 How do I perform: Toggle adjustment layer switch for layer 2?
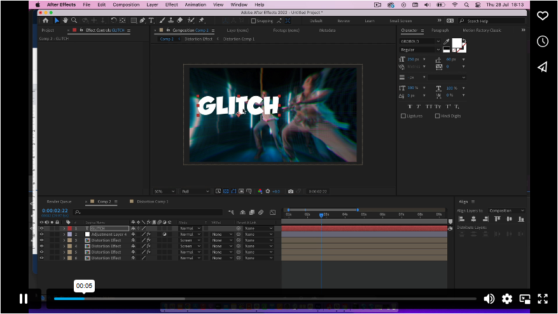pos(164,235)
